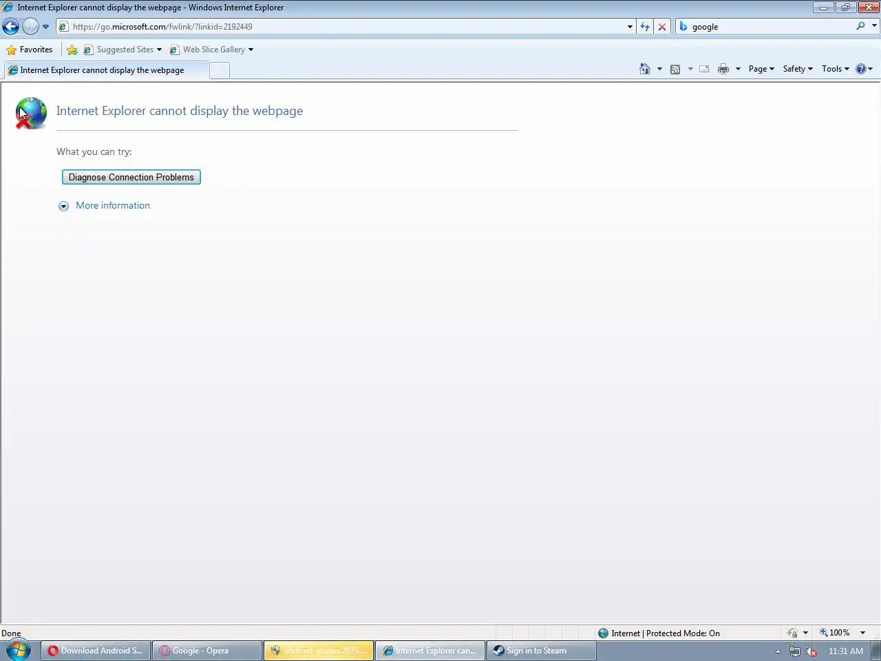
Task: Click the red Stop loading icon
Action: (x=662, y=26)
